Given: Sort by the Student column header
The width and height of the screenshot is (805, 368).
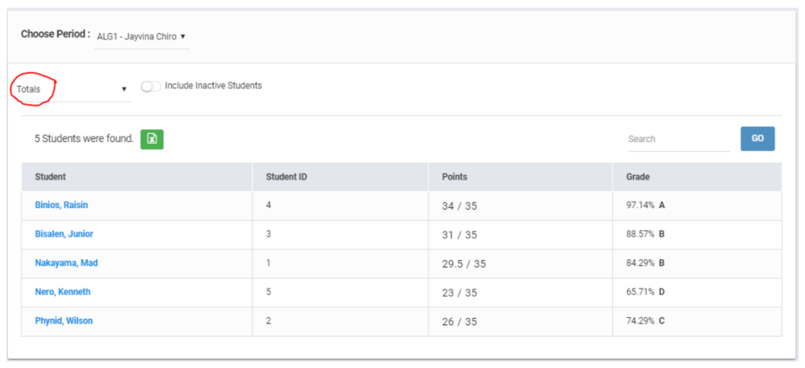Looking at the screenshot, I should pyautogui.click(x=50, y=177).
